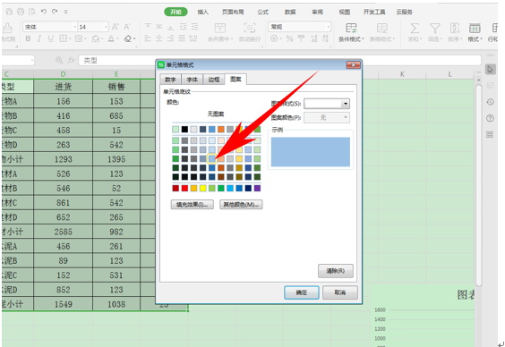The height and width of the screenshot is (347, 505).
Task: Click the Insert Function fx icon
Action: point(71,60)
